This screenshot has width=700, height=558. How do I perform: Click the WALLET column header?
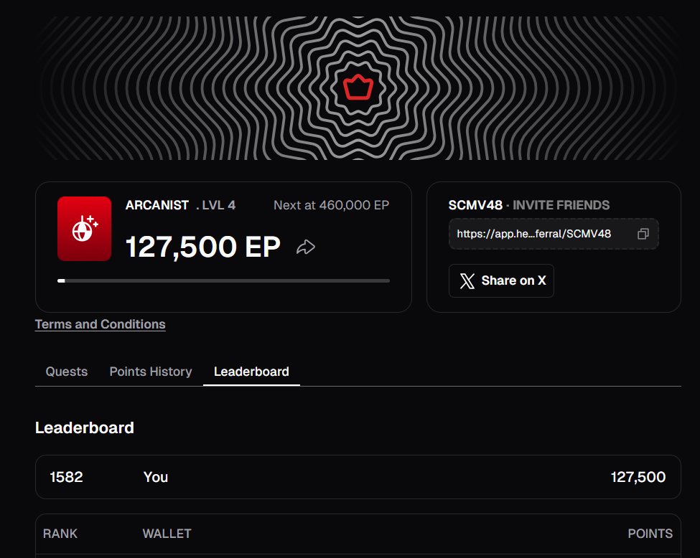167,534
